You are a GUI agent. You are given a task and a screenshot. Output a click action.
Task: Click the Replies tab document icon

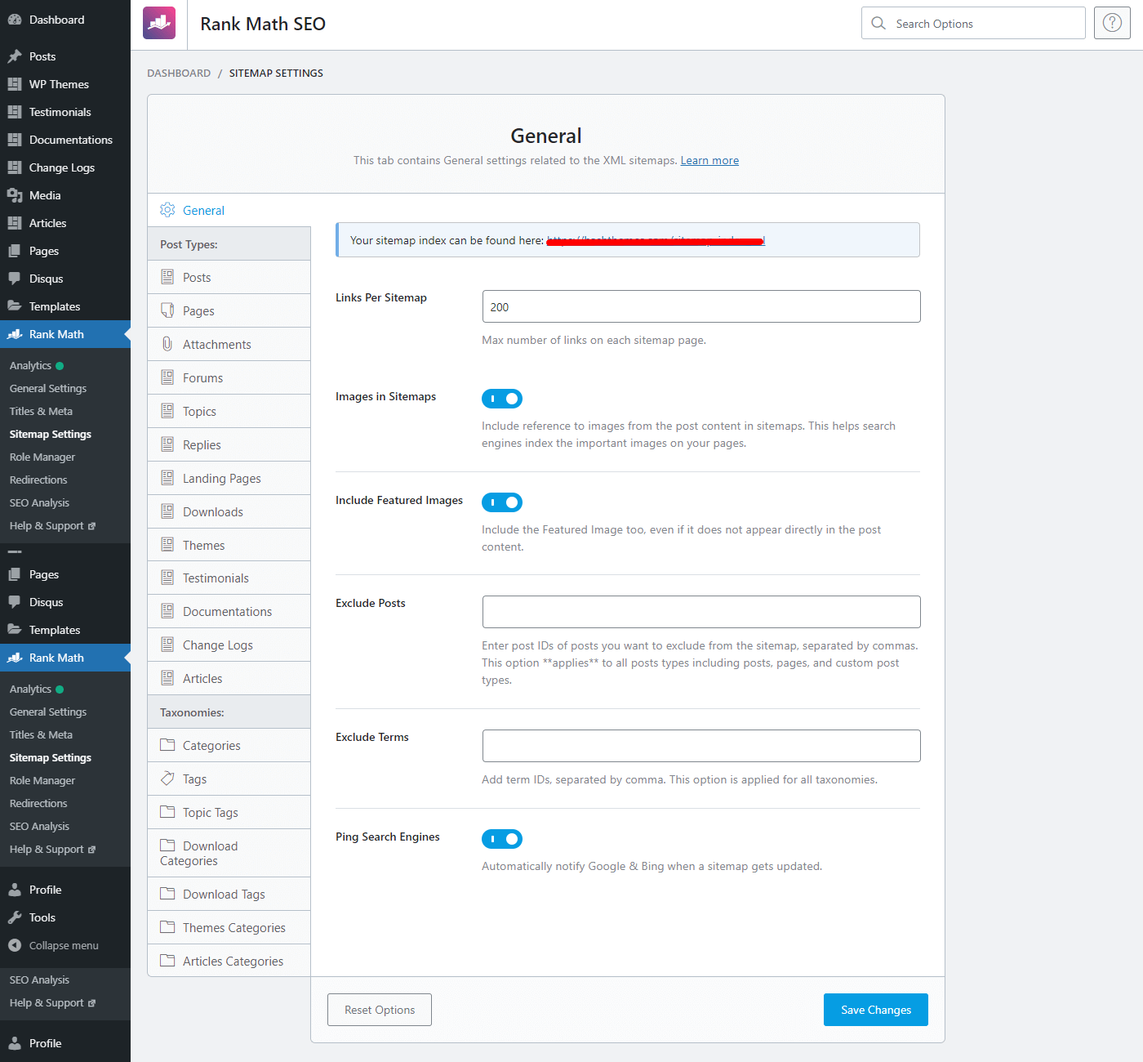167,444
